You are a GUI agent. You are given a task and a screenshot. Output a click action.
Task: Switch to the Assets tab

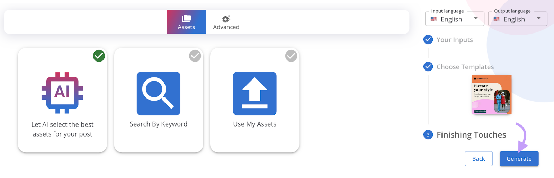(186, 22)
